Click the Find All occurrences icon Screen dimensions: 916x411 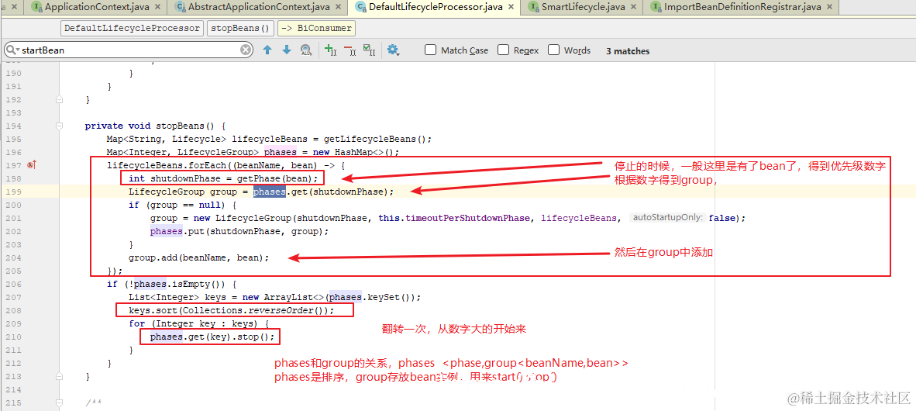pos(305,50)
